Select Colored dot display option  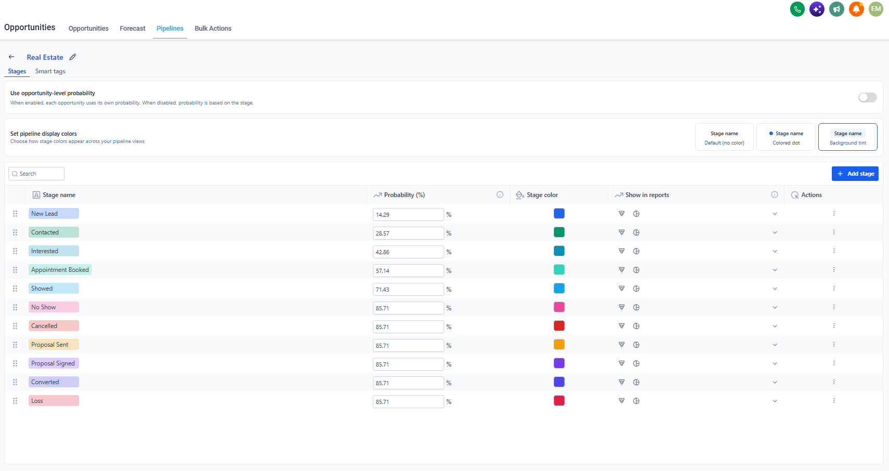[x=786, y=137]
